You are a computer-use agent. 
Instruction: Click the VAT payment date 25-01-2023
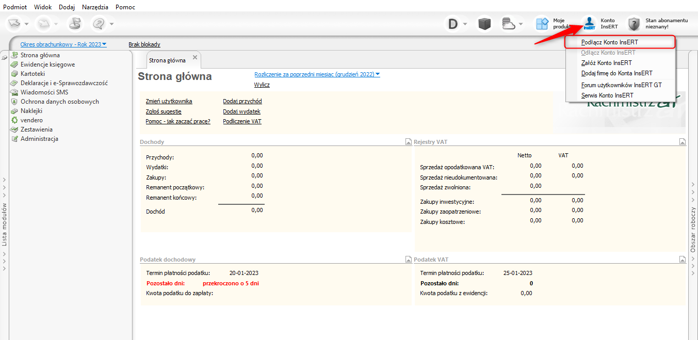coord(517,273)
